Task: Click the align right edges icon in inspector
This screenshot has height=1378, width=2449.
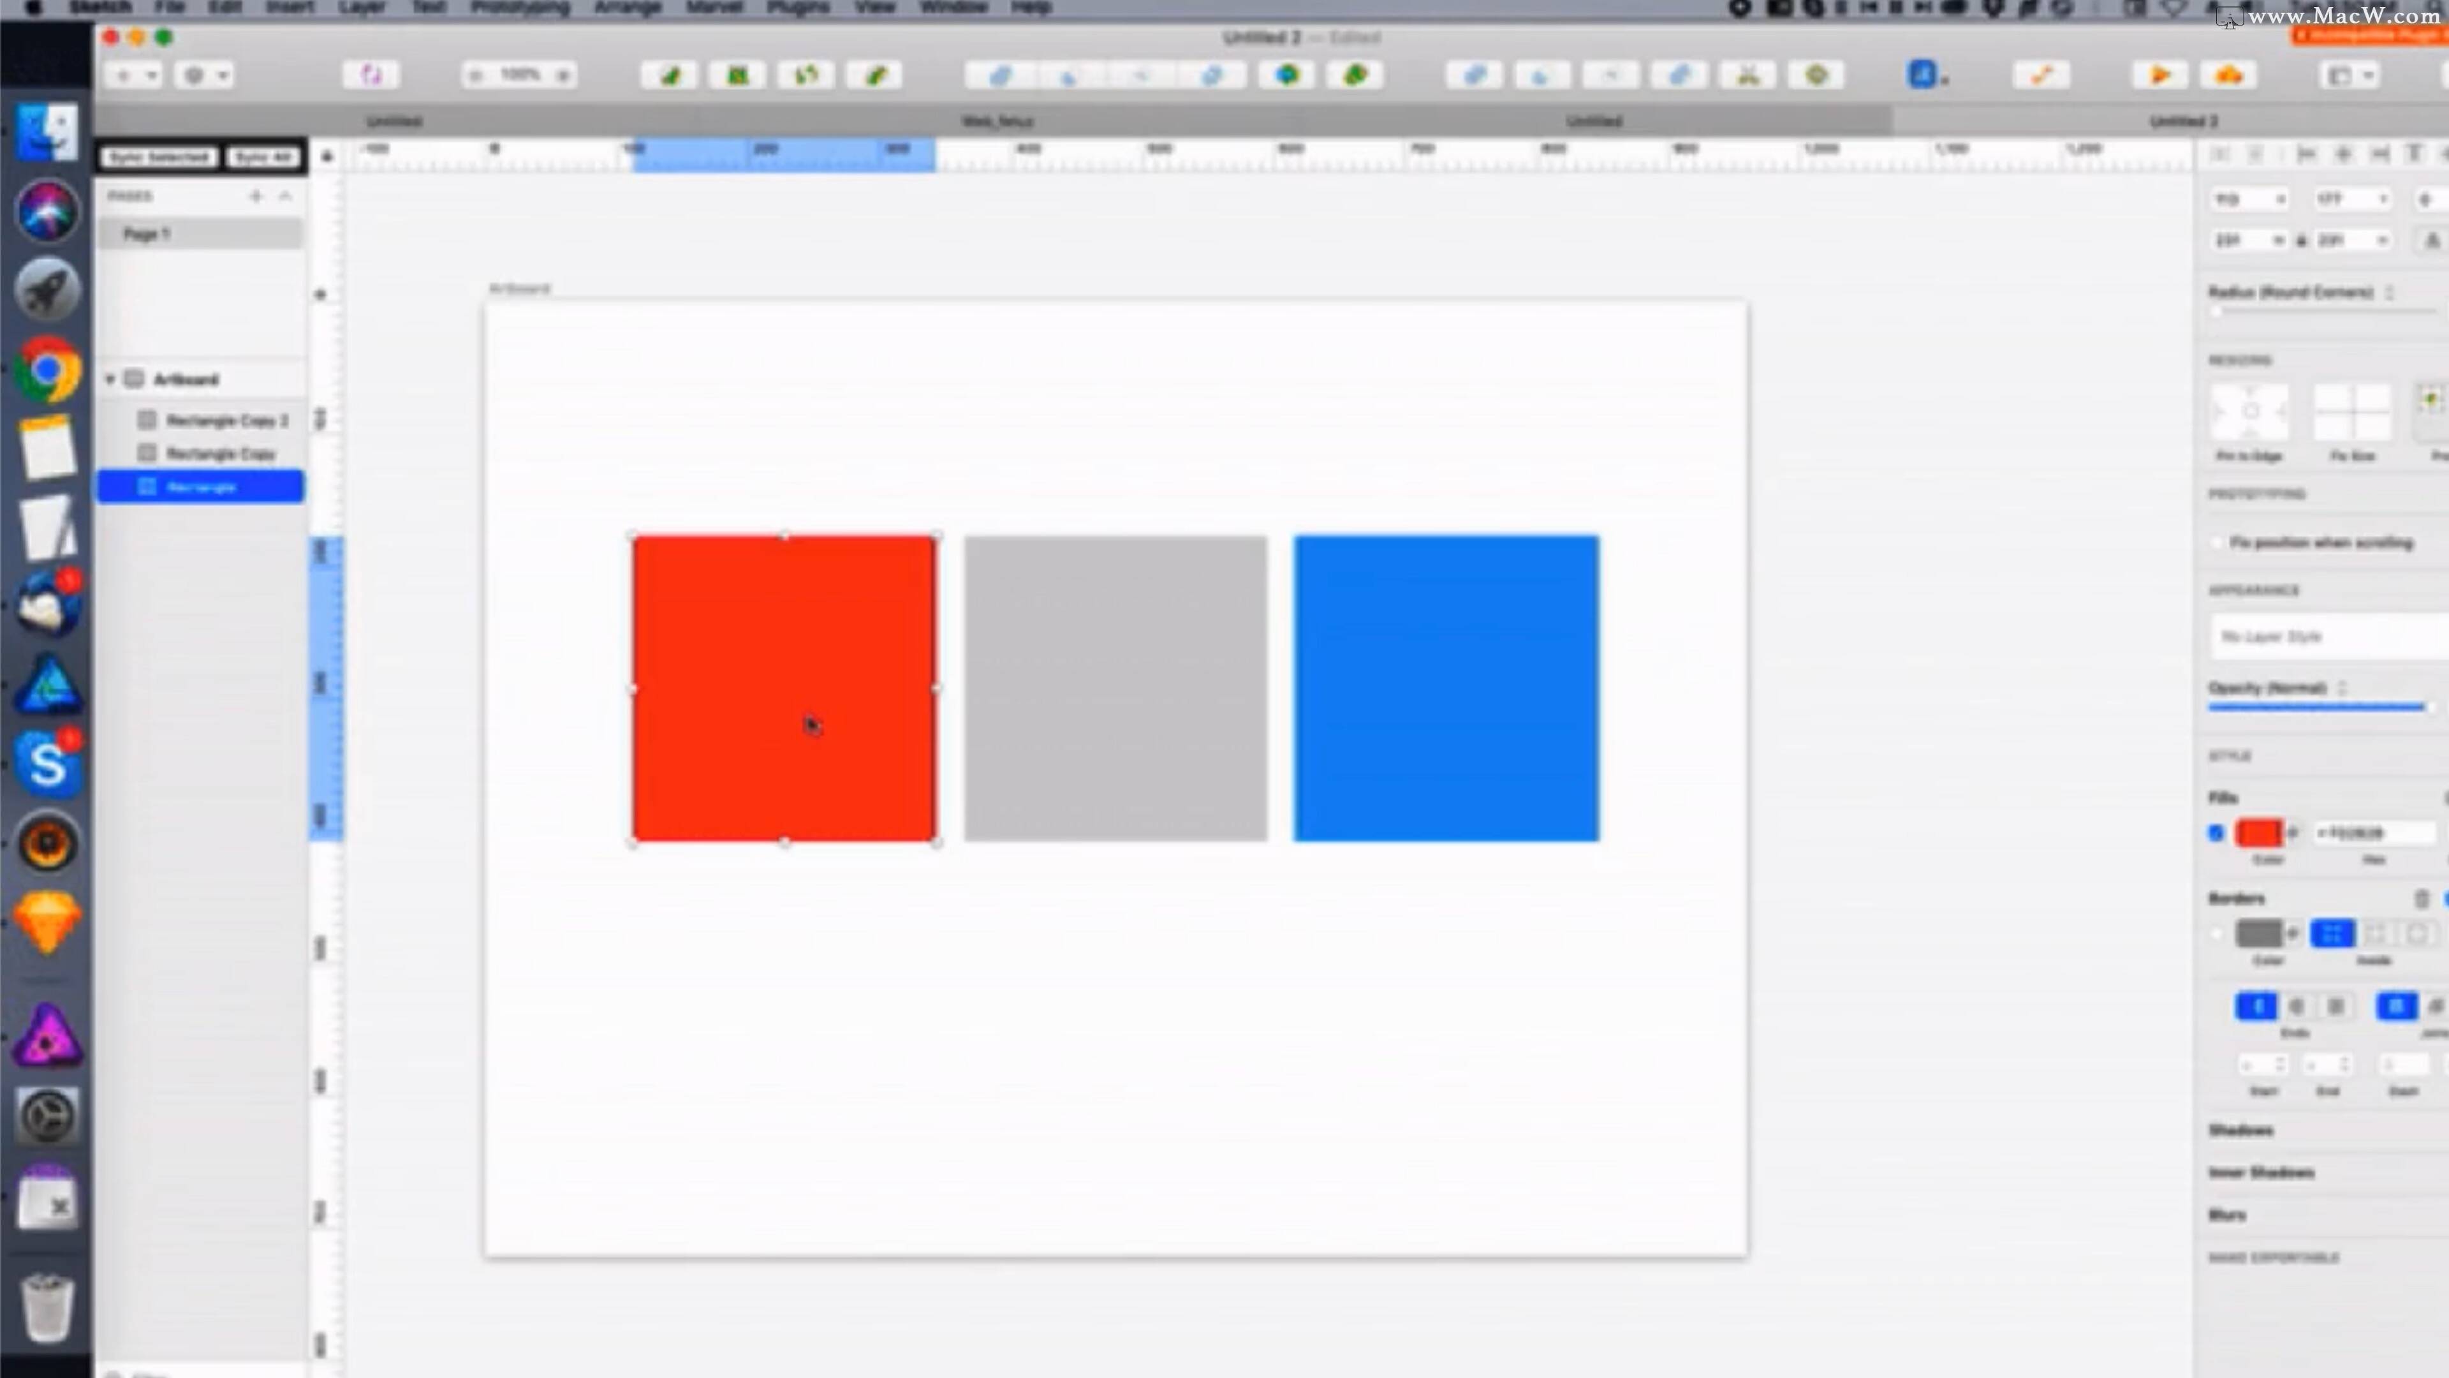Action: click(x=2379, y=153)
